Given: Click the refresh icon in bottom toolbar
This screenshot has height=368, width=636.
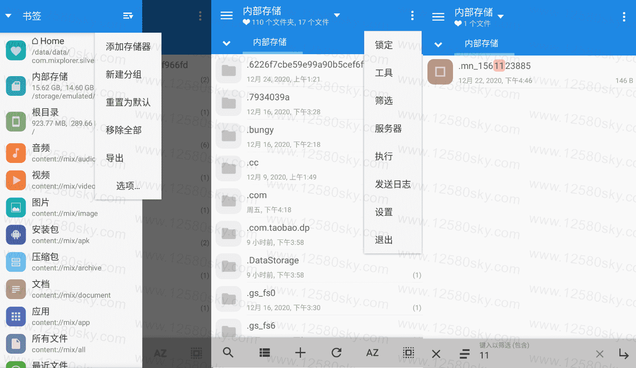Looking at the screenshot, I should click(336, 353).
